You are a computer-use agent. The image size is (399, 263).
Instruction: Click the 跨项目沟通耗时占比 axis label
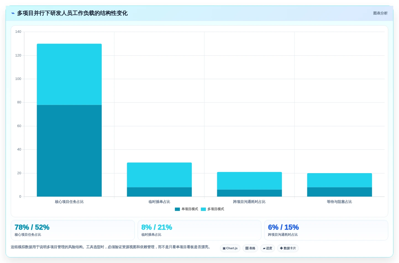point(250,202)
